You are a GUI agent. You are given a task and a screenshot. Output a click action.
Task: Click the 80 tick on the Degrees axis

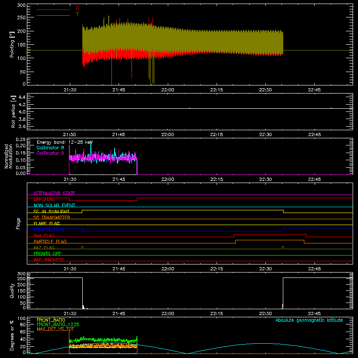coord(23,324)
